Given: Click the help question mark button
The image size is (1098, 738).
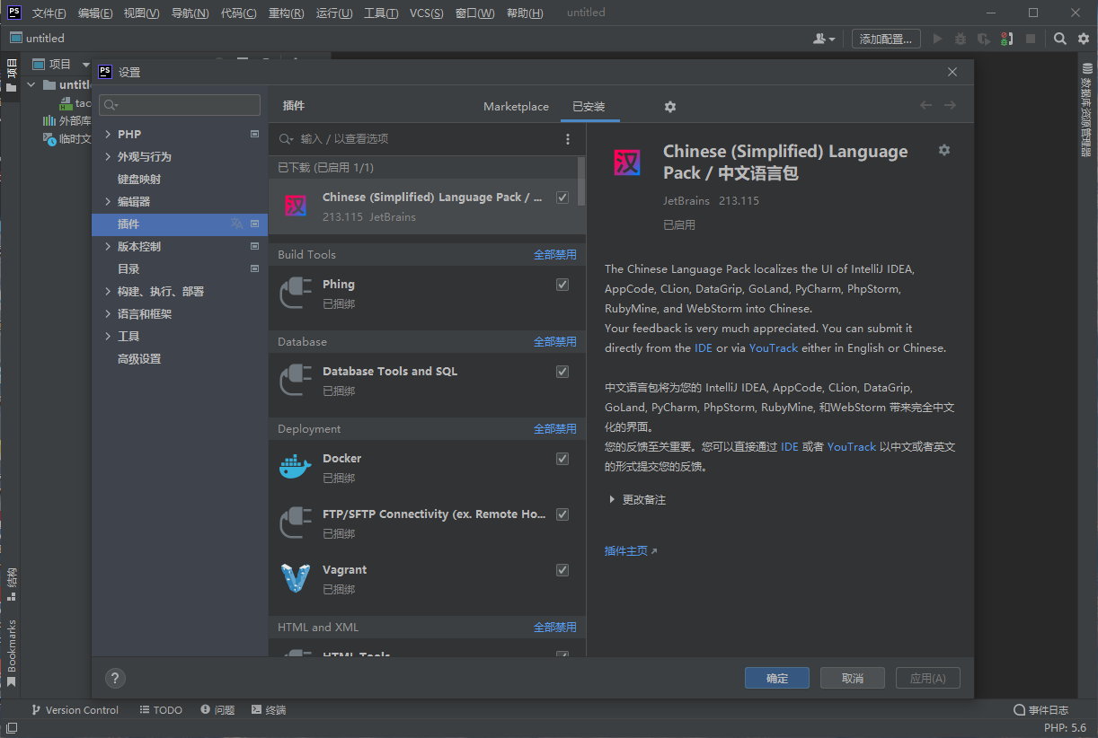Looking at the screenshot, I should pyautogui.click(x=115, y=678).
